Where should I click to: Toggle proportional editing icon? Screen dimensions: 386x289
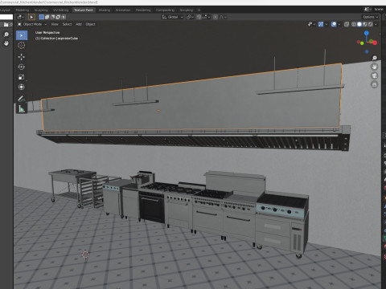click(216, 17)
